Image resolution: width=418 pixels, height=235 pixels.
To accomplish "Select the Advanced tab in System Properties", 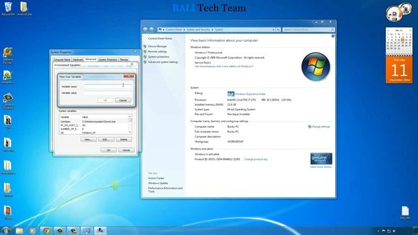I will coord(91,59).
